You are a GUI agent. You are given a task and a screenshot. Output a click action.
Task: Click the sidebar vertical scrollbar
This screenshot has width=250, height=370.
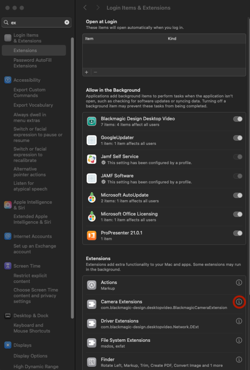click(72, 145)
